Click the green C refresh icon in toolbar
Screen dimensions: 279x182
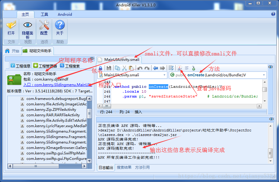194,68
